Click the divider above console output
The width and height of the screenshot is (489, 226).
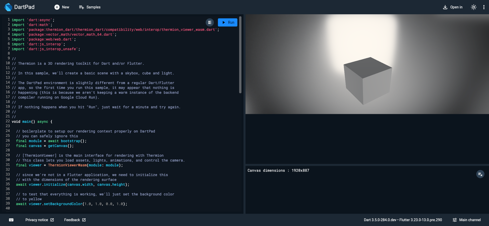tap(367, 165)
